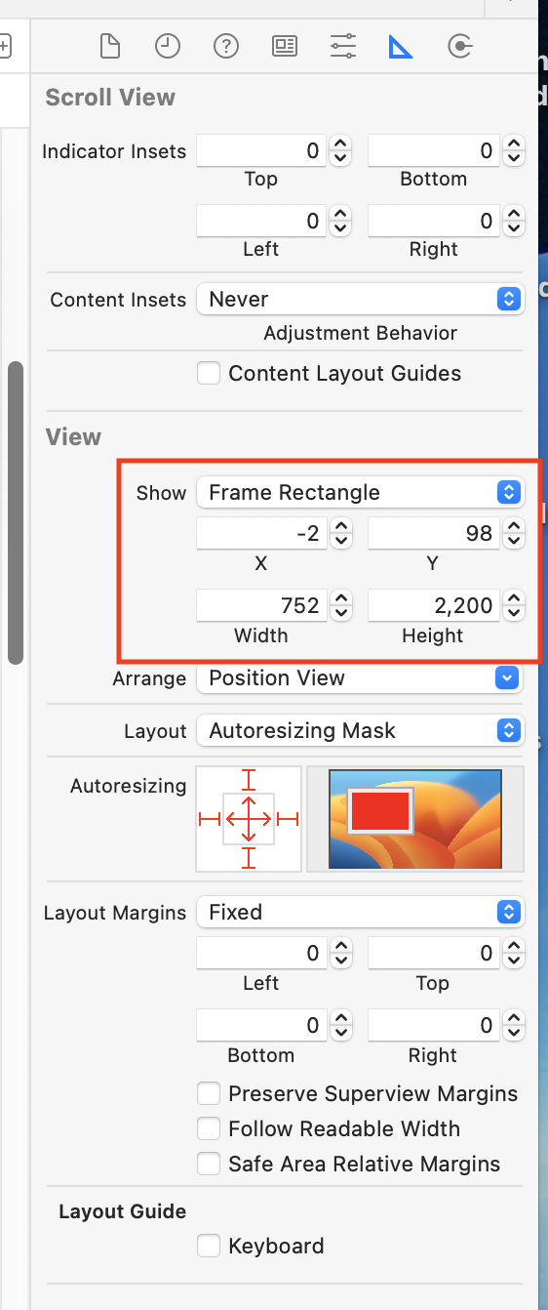Click the autoresizing preview thumbnail
The height and width of the screenshot is (1310, 548).
415,819
